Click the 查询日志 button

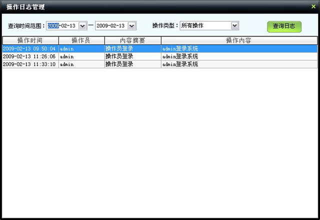pyautogui.click(x=284, y=26)
